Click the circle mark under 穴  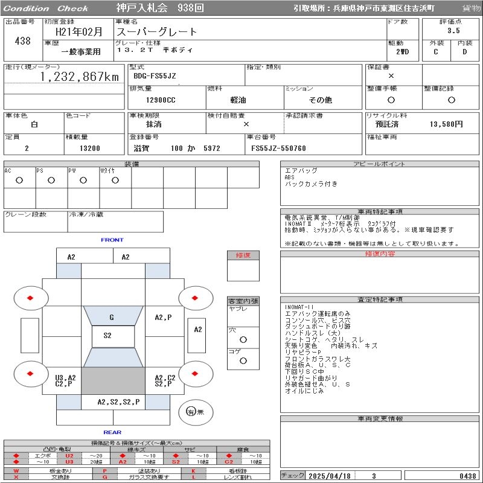click(243, 339)
